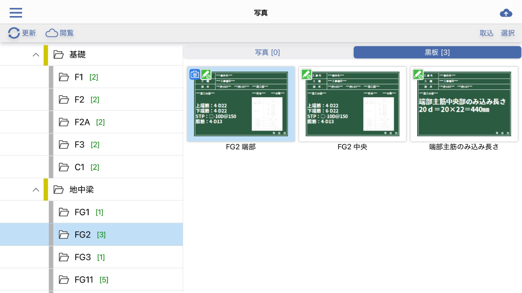Collapse the 地中梁 folder group
Viewport: 522px width, 293px height.
tap(36, 190)
